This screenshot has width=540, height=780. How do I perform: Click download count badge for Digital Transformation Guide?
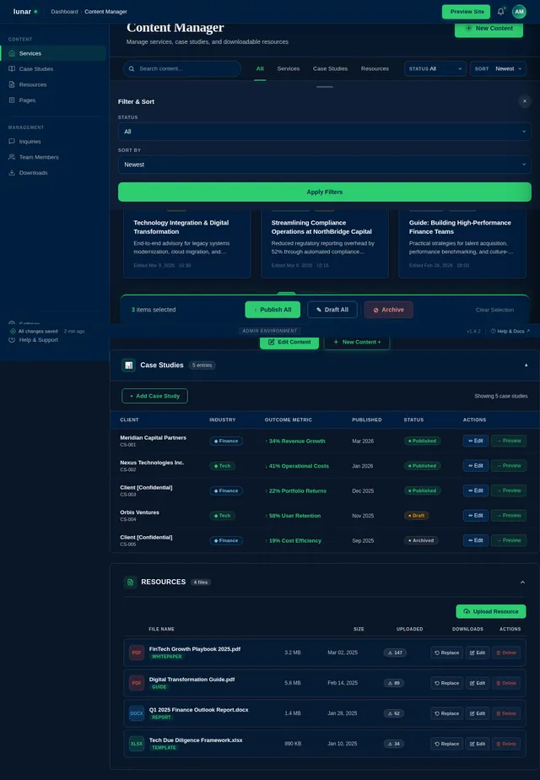pyautogui.click(x=394, y=683)
